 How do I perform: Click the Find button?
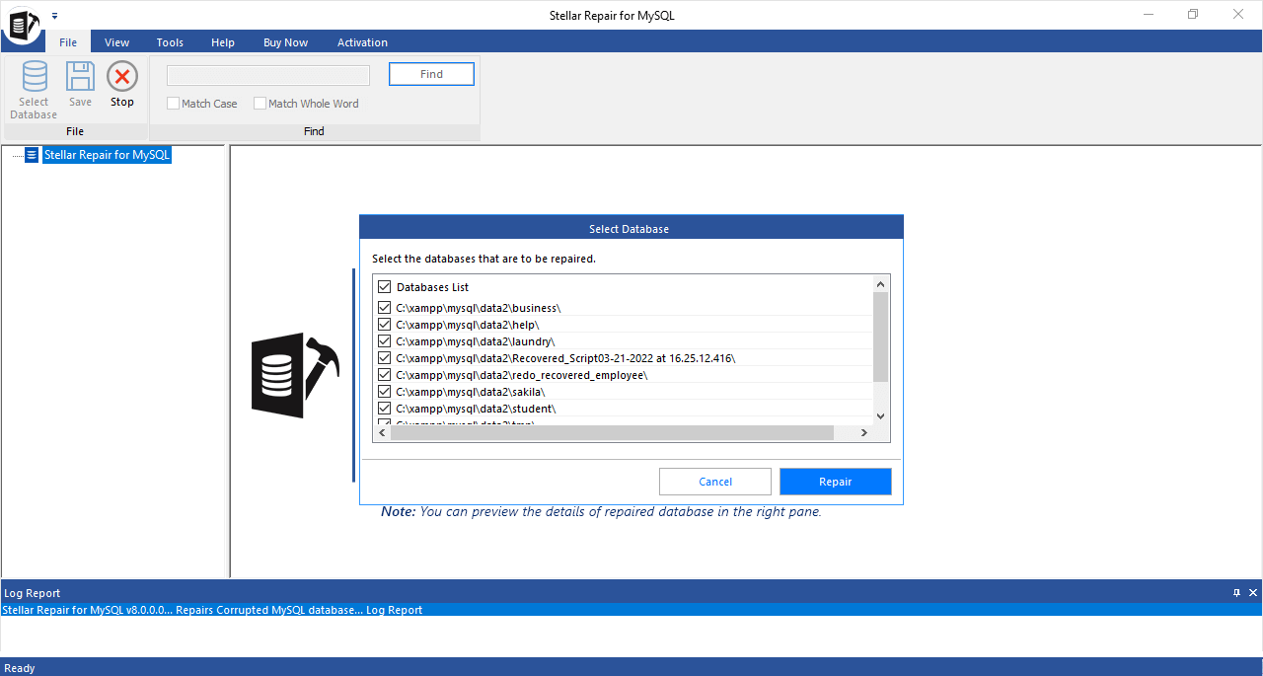tap(431, 74)
